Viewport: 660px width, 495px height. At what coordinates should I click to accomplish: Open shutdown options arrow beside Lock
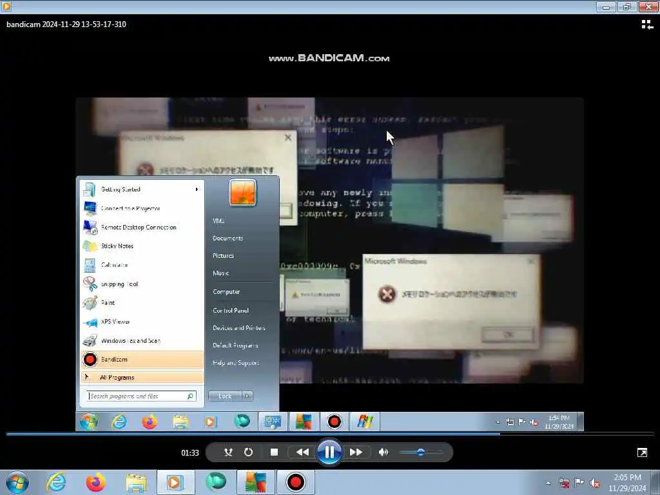(247, 396)
